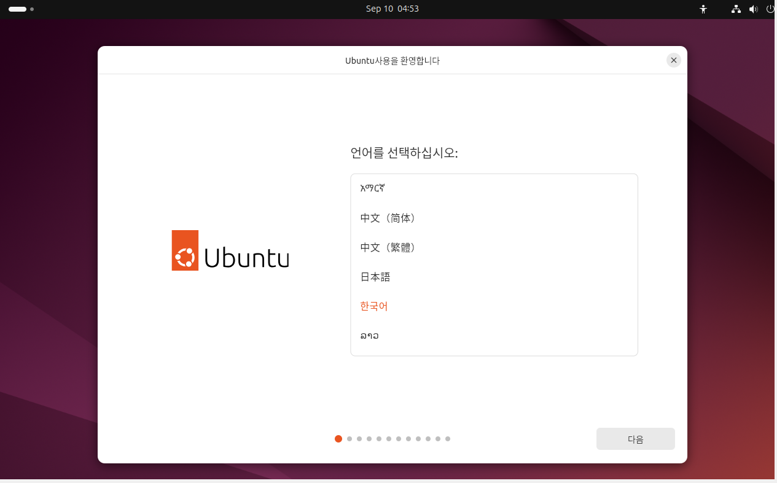Select the ລາວ language option
Viewport: 777px width, 483px height.
pyautogui.click(x=494, y=336)
